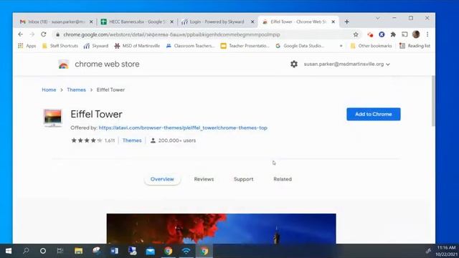Close the Inbox Gmail tab
This screenshot has width=459, height=258.
(x=91, y=21)
